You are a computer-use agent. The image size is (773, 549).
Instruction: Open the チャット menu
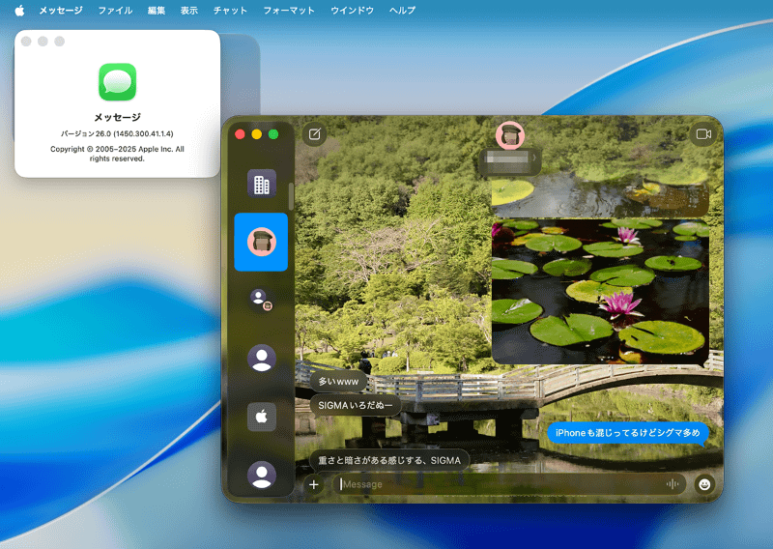point(230,11)
